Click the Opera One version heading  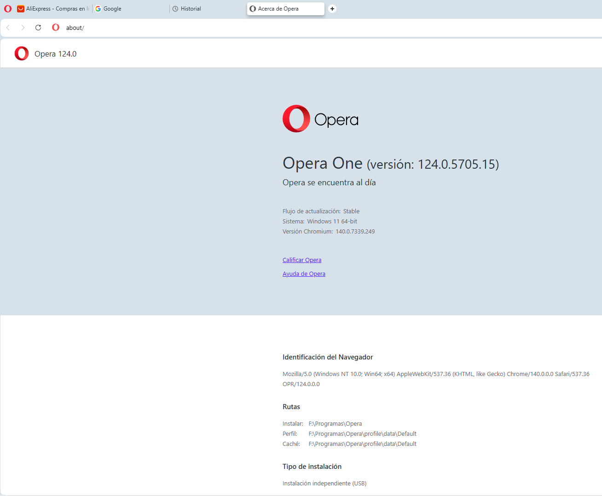pos(390,164)
